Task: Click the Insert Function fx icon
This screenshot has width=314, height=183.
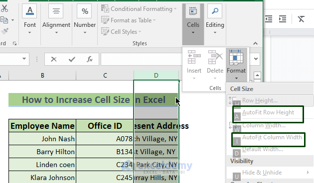Action: pyautogui.click(x=90, y=59)
